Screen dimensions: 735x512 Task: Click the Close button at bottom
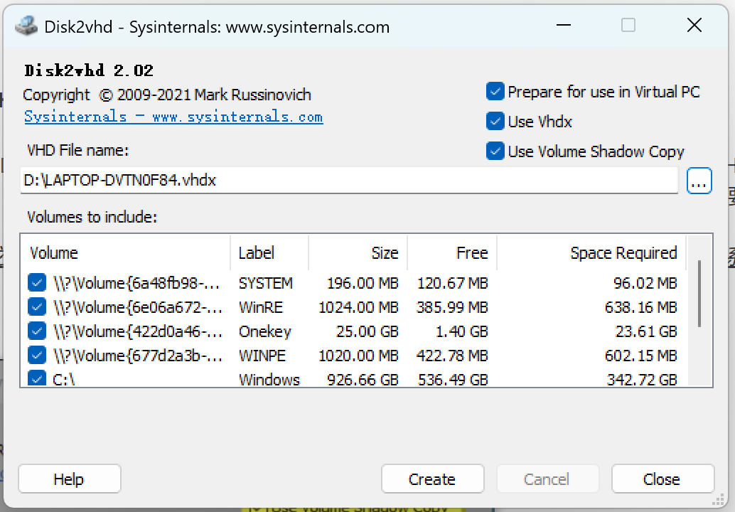click(x=662, y=479)
